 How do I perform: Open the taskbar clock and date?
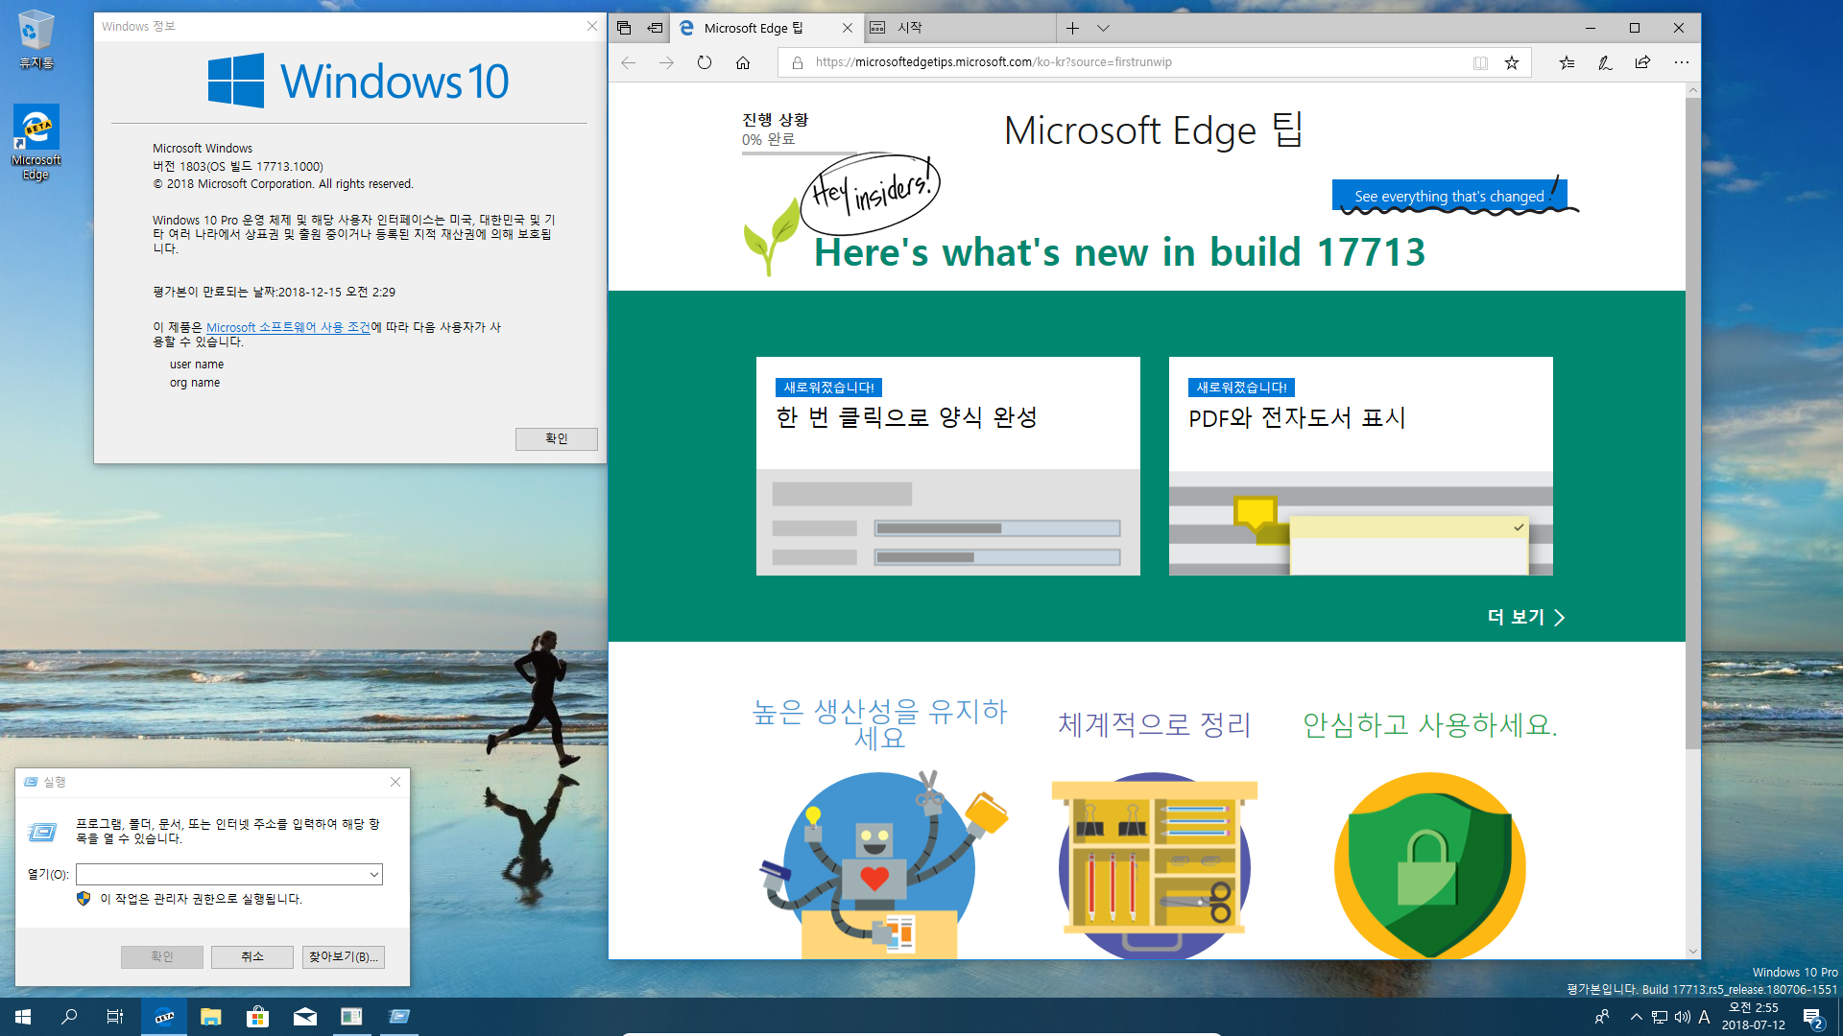tap(1754, 1017)
